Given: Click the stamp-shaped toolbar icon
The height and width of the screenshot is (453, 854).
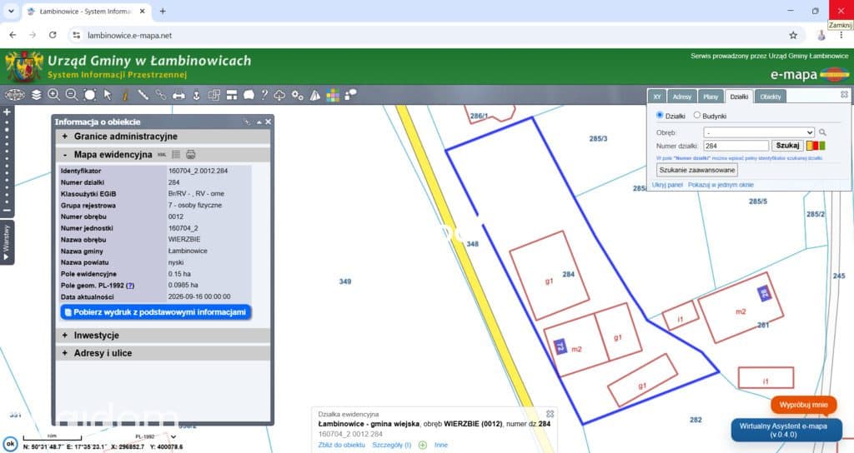Looking at the screenshot, I should click(196, 95).
